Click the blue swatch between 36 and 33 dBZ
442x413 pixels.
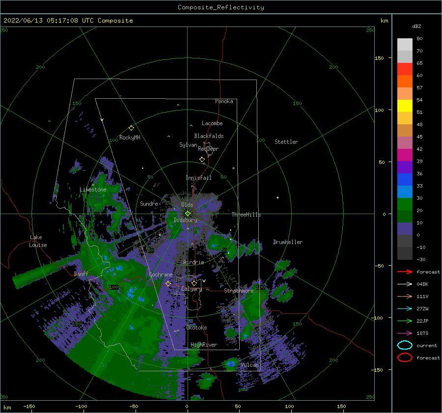pos(405,180)
